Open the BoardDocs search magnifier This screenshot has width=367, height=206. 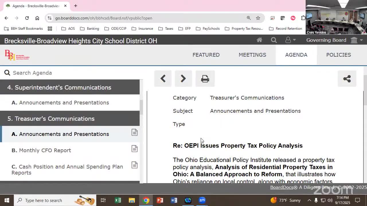point(274,40)
